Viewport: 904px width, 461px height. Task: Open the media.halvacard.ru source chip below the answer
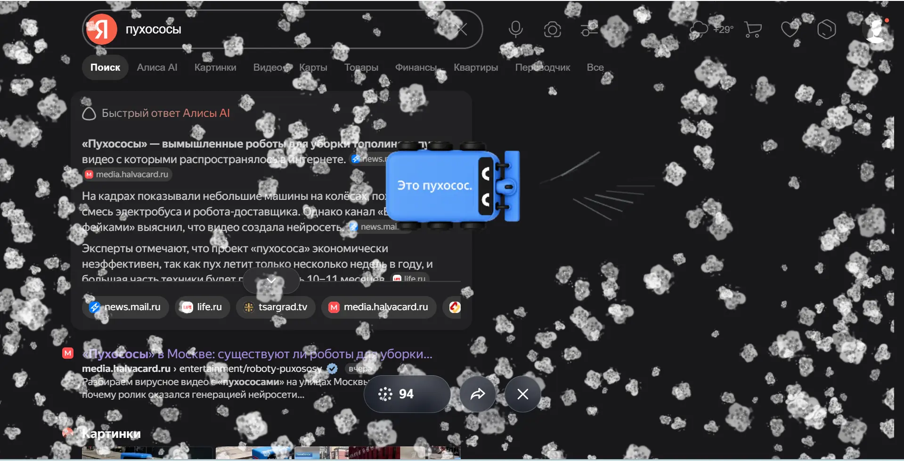[x=379, y=307]
